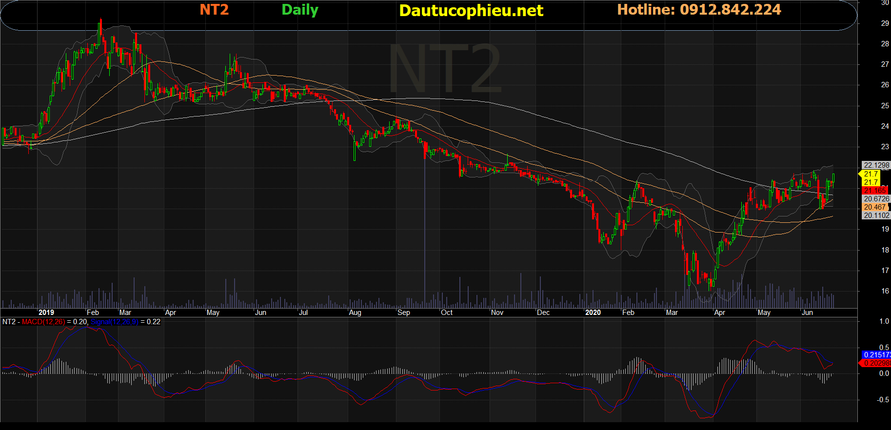
Task: Click the blue 0.2151 signal value tag
Action: [876, 355]
